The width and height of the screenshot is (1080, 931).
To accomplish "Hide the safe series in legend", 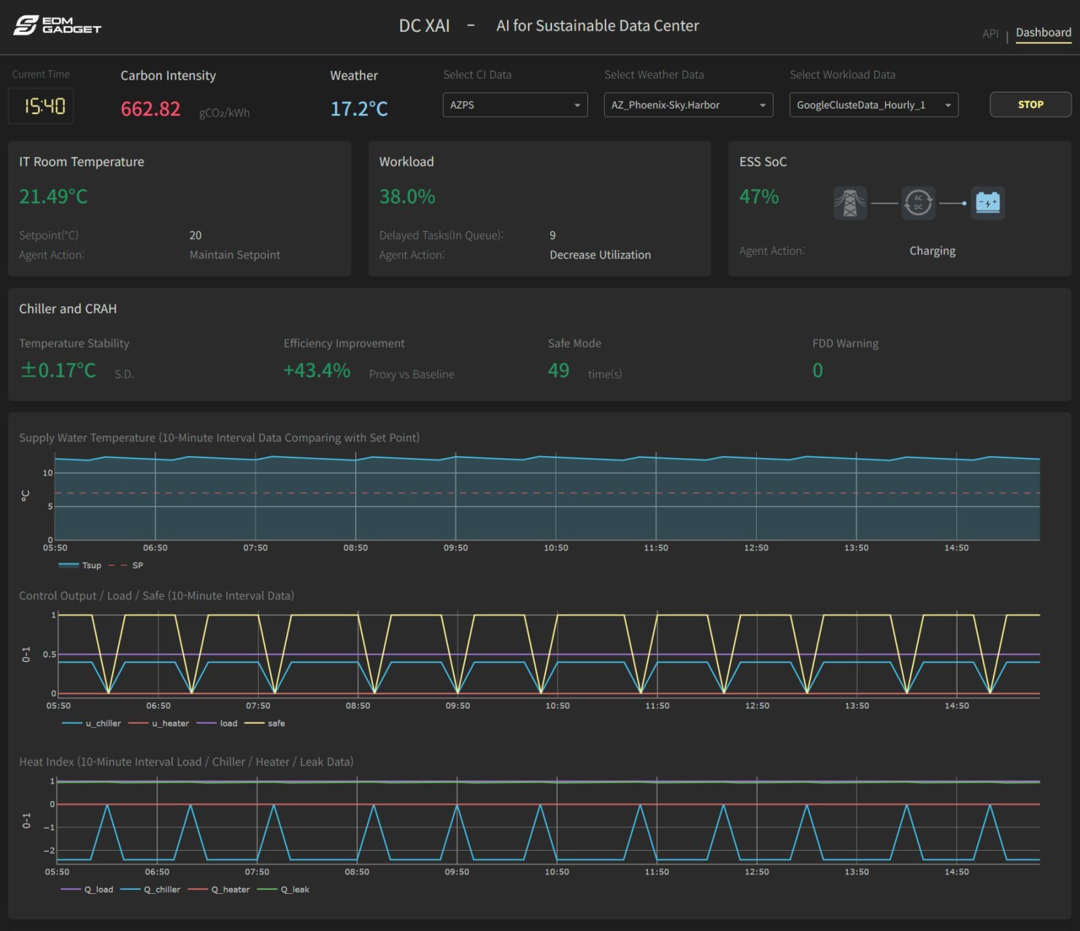I will [267, 723].
